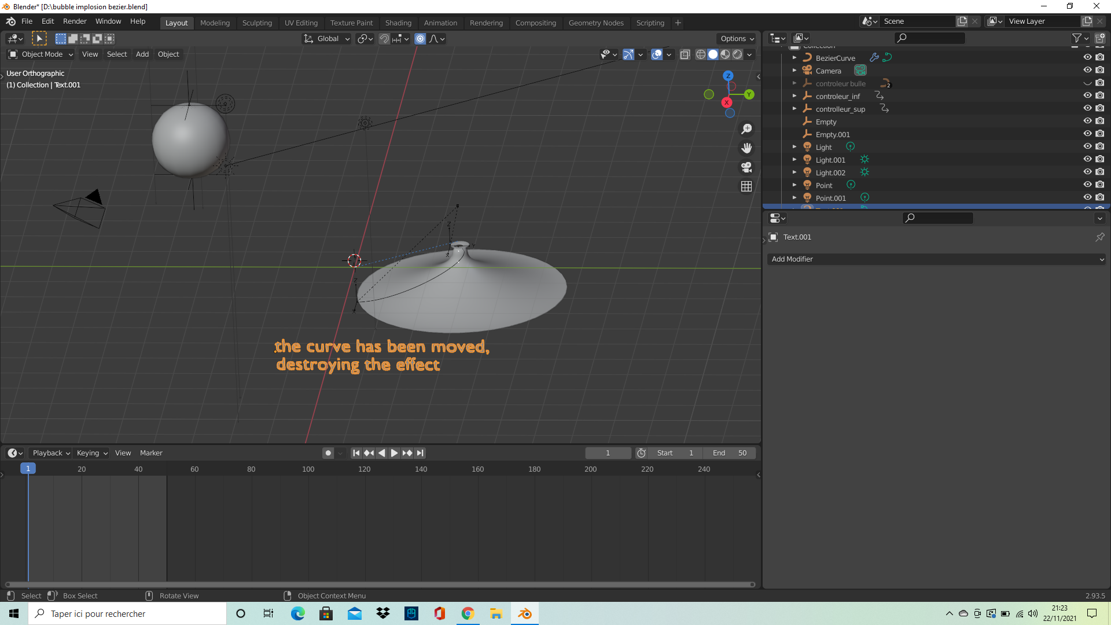Select the Global transform orientation dropdown

point(326,38)
